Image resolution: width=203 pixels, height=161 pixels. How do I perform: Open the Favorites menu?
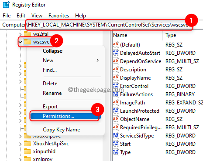(x=58, y=16)
